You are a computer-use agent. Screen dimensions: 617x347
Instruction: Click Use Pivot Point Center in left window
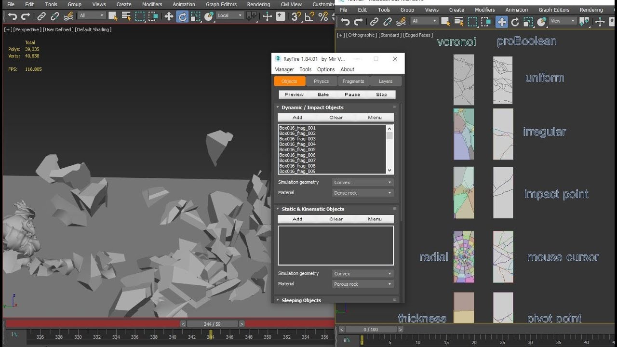[x=251, y=16]
